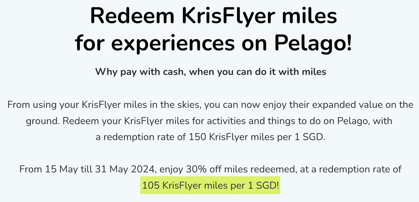Click "do it with miles" in the subheading
Viewport: 419px width, 202px height.
point(293,72)
